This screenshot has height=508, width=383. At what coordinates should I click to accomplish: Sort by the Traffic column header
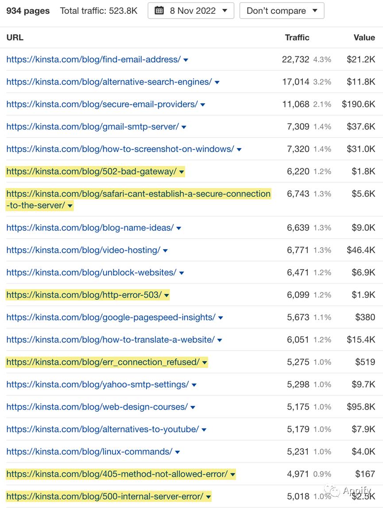pos(297,38)
